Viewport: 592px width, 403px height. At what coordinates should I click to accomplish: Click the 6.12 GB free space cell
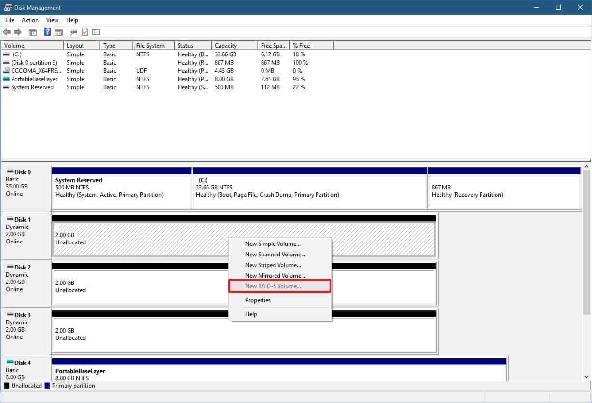coord(270,54)
